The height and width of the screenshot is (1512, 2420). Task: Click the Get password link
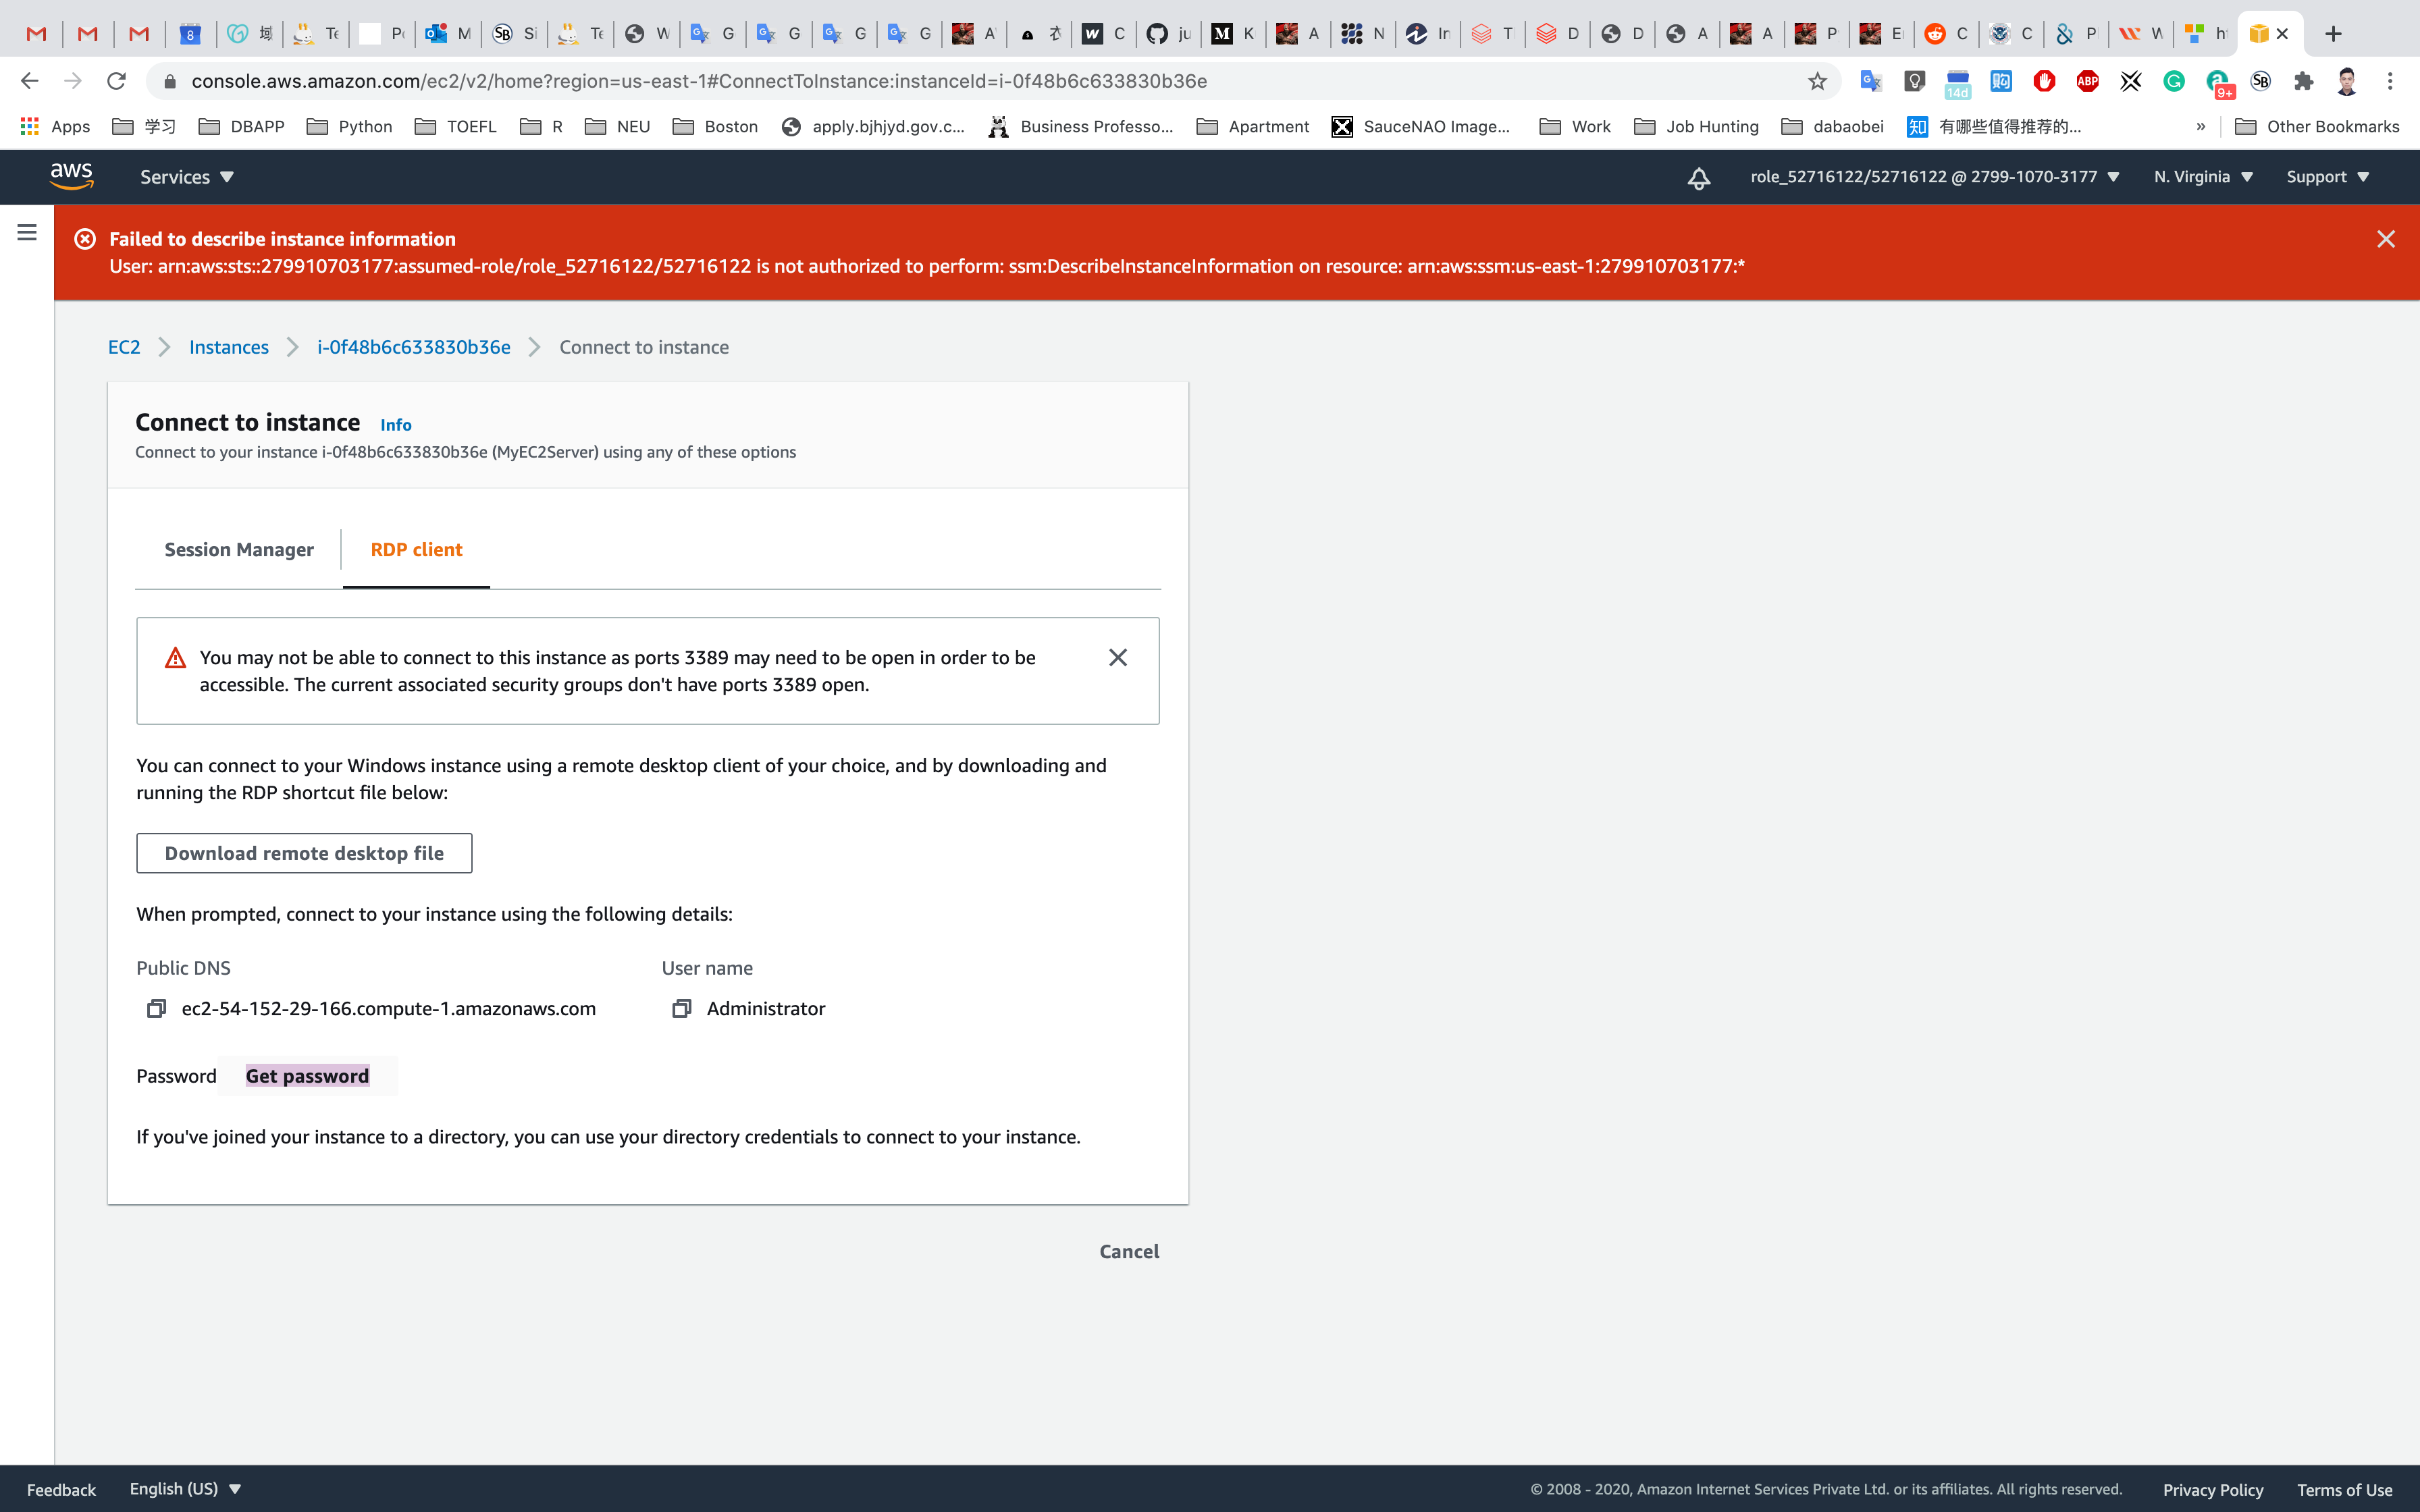(307, 1076)
